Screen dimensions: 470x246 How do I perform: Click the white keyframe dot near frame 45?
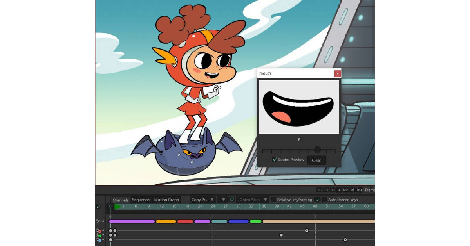click(x=307, y=230)
